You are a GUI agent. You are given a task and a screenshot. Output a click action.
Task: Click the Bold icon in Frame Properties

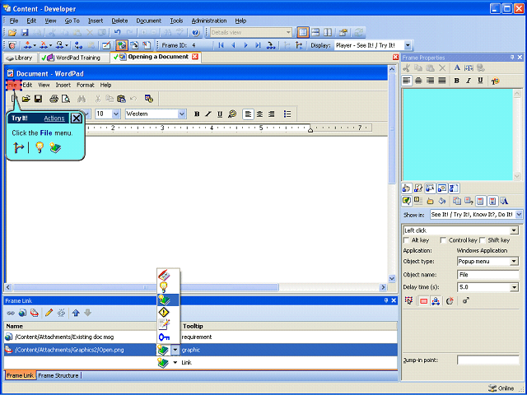(456, 81)
